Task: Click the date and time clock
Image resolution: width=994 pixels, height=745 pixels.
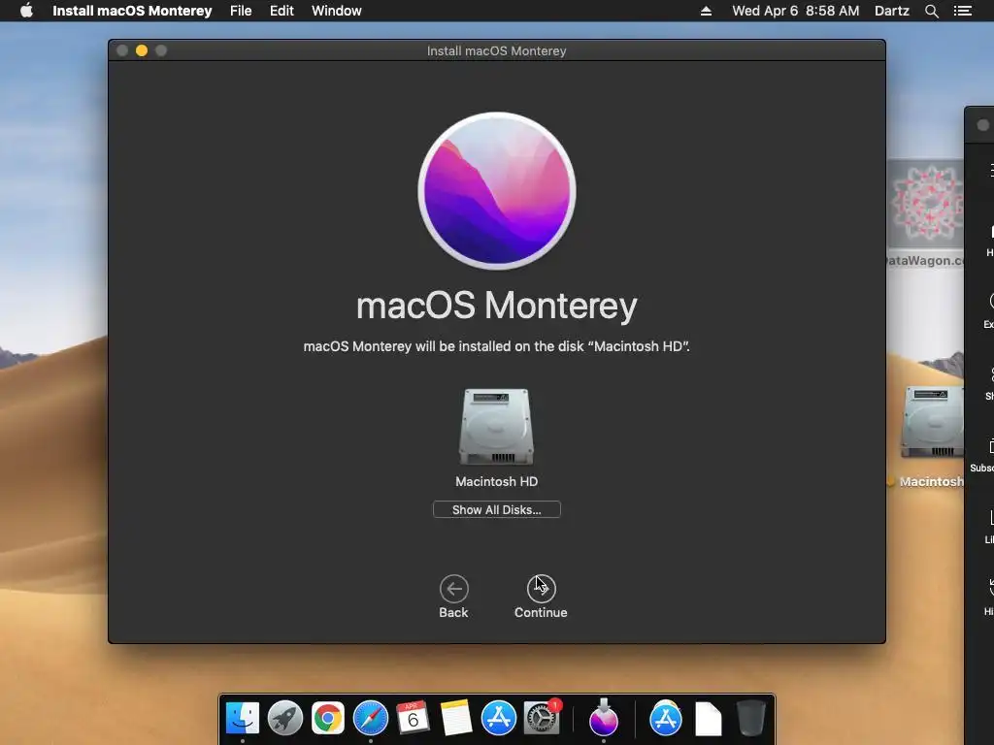Action: coord(796,11)
